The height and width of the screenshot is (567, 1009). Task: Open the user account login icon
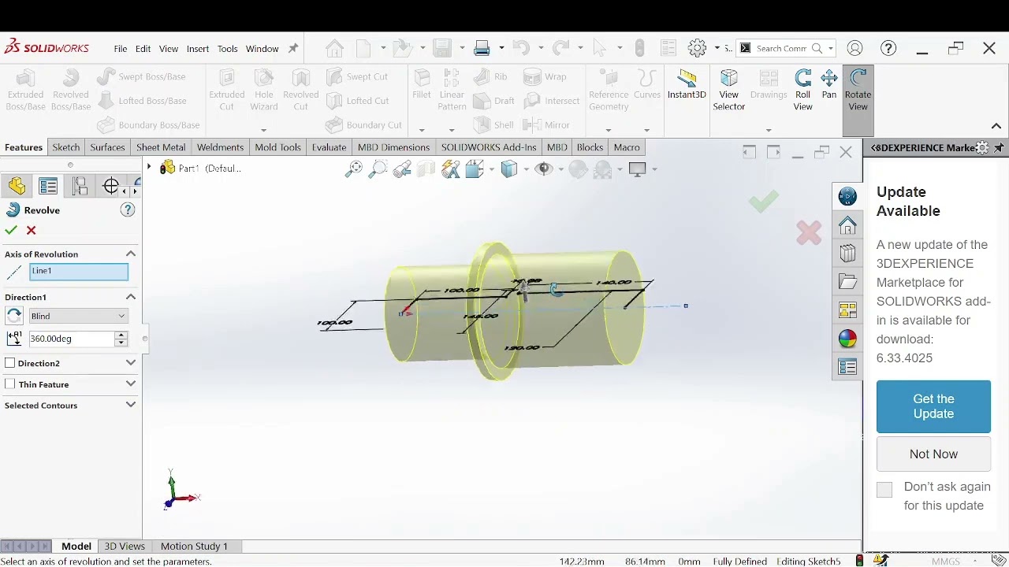point(854,48)
